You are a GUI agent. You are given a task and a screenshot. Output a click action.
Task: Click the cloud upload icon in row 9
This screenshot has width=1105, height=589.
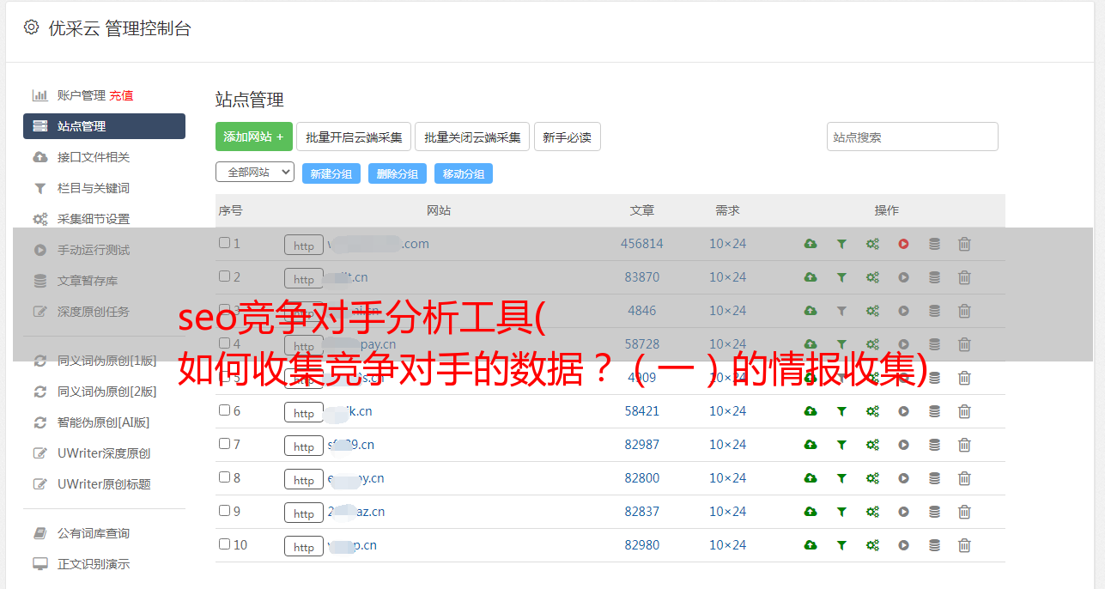point(811,512)
